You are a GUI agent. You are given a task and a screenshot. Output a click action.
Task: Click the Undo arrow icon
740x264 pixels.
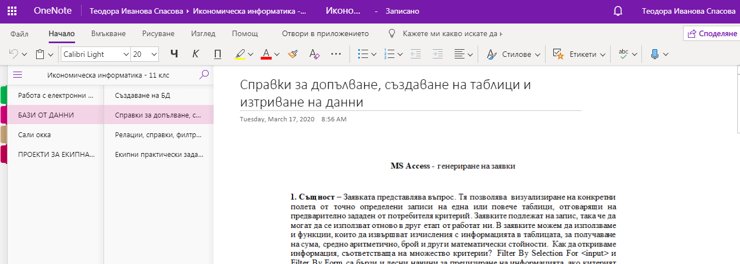click(x=14, y=54)
